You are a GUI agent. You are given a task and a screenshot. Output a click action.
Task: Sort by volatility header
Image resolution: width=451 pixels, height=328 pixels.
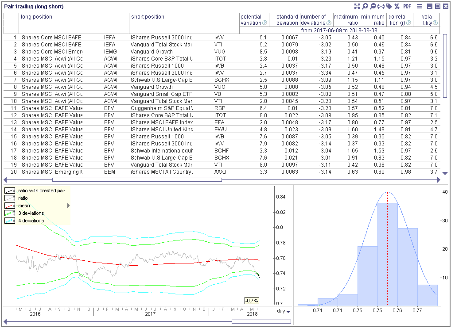[427, 20]
